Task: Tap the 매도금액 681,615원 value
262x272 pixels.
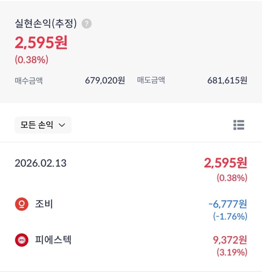Action: coord(227,80)
